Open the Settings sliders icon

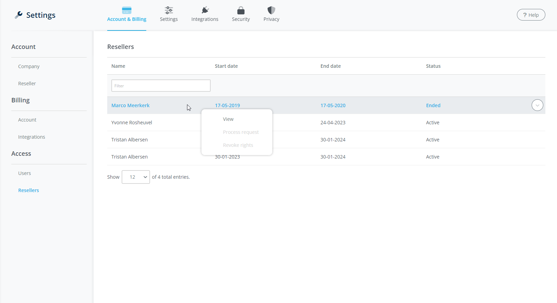(x=169, y=10)
